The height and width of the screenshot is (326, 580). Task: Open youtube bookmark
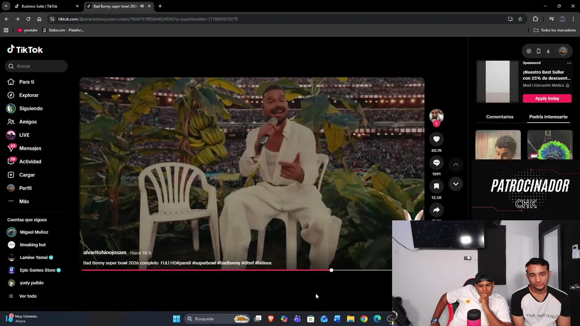click(28, 30)
